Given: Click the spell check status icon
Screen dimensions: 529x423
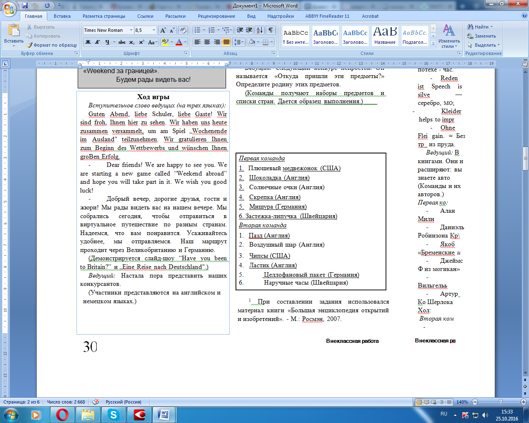Looking at the screenshot, I should tap(95, 402).
